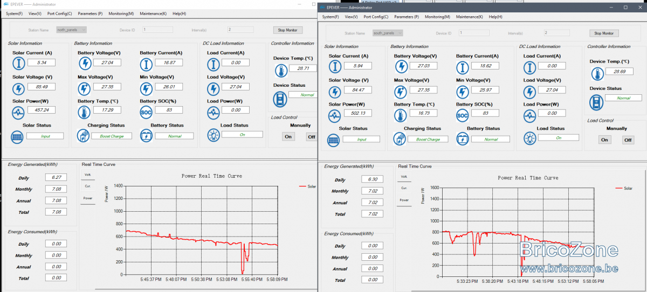This screenshot has height=292, width=647.
Task: Open the south_panels Station Name dropdown
Action: pos(387,33)
